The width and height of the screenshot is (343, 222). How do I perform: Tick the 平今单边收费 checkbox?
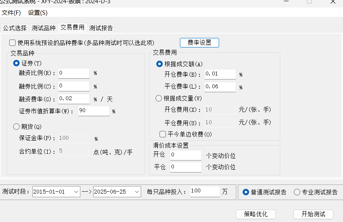click(163, 134)
